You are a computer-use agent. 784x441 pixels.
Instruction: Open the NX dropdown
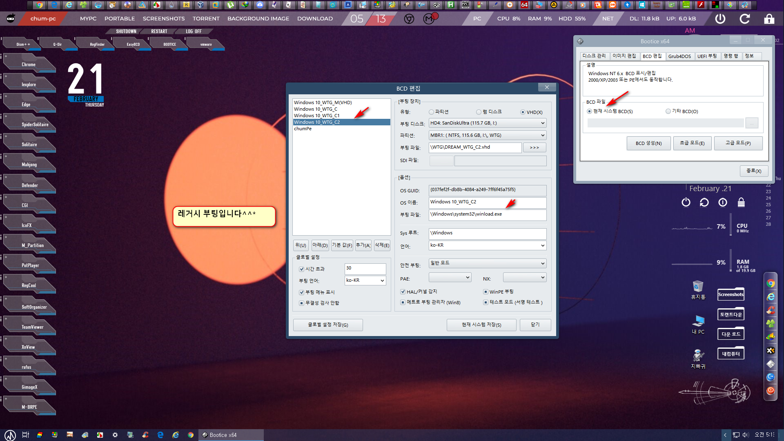click(x=525, y=278)
